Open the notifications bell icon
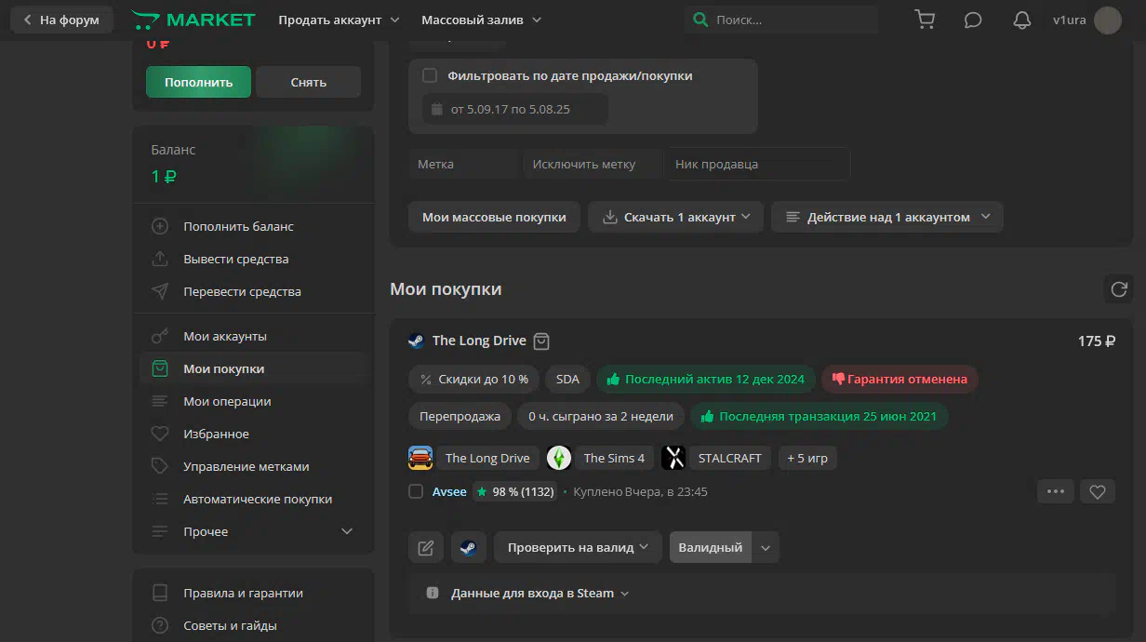 click(1022, 20)
